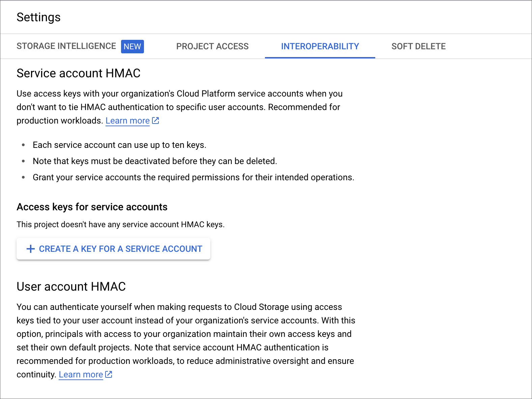
Task: Click the bullet about up to ten keys
Action: pos(119,145)
